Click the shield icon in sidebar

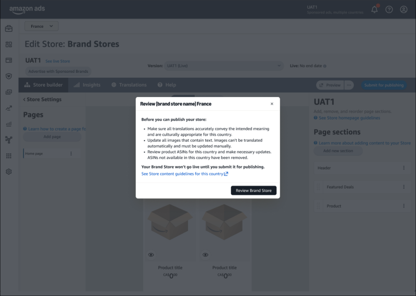(x=8, y=76)
